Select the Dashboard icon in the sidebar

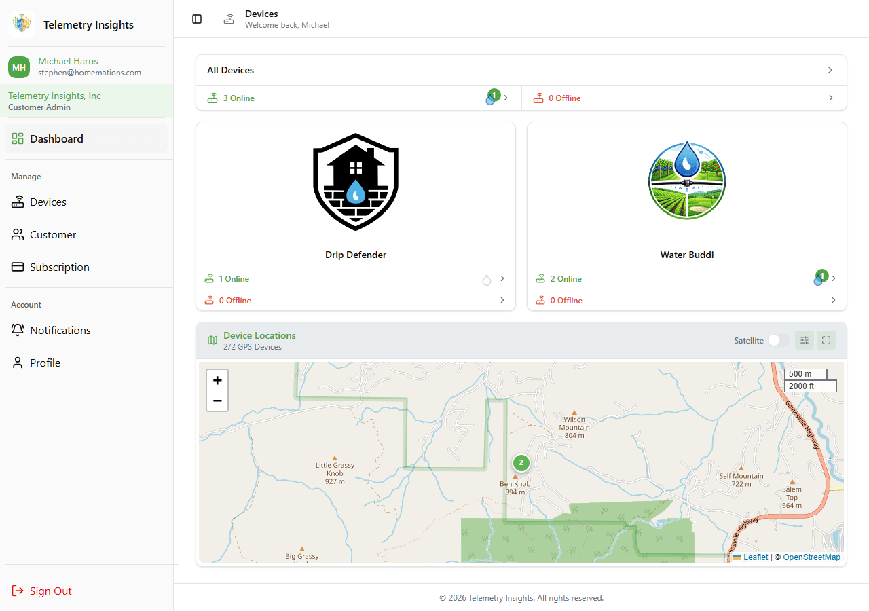click(18, 138)
